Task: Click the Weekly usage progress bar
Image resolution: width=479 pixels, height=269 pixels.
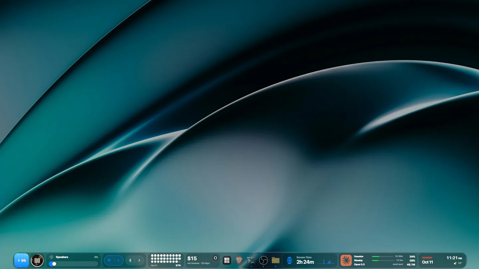Action: pos(383,260)
